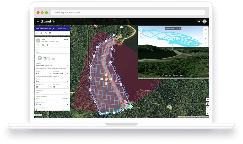Screen dimensions: 243x144
Task: Select the red marker at top of map
Action: [96, 25]
